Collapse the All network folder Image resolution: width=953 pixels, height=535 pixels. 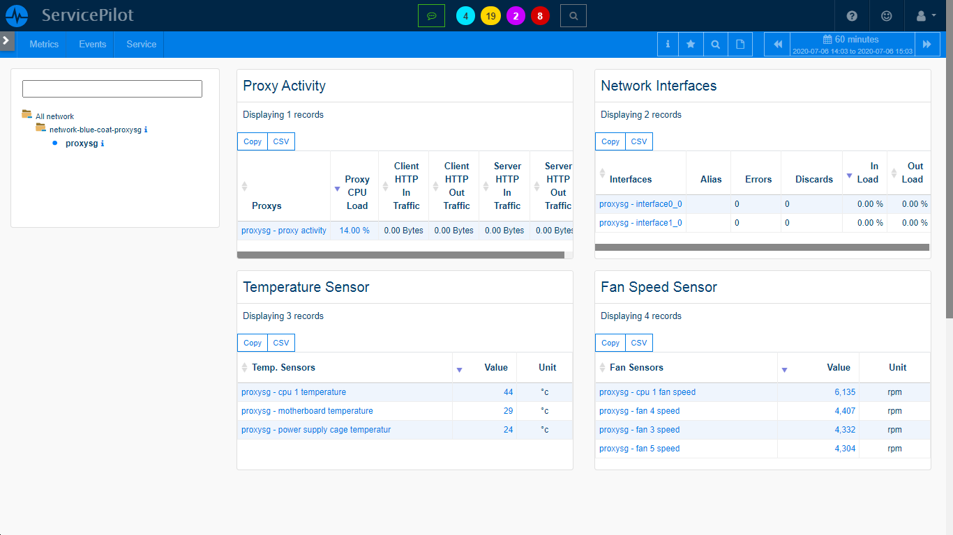(x=28, y=116)
